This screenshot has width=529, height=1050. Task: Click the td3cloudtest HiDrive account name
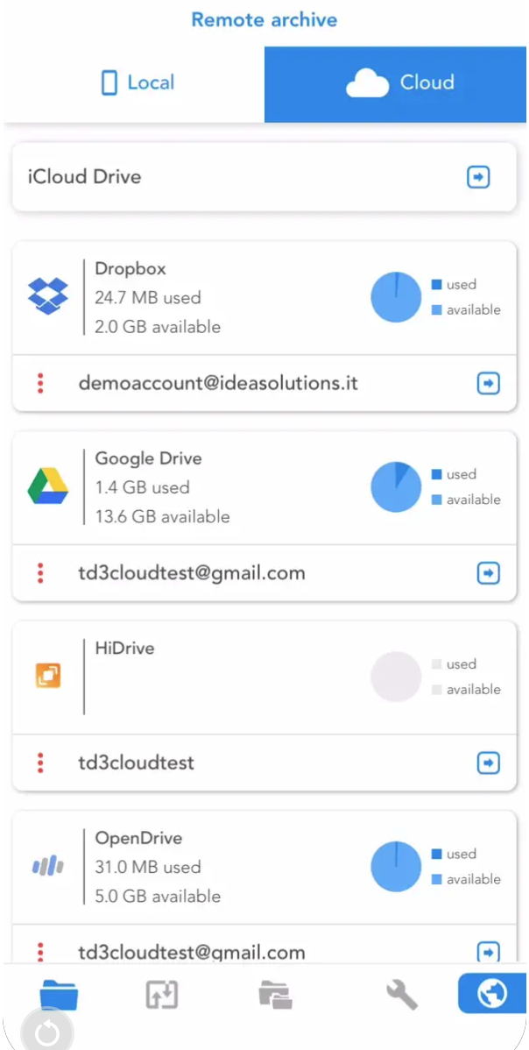click(x=136, y=763)
